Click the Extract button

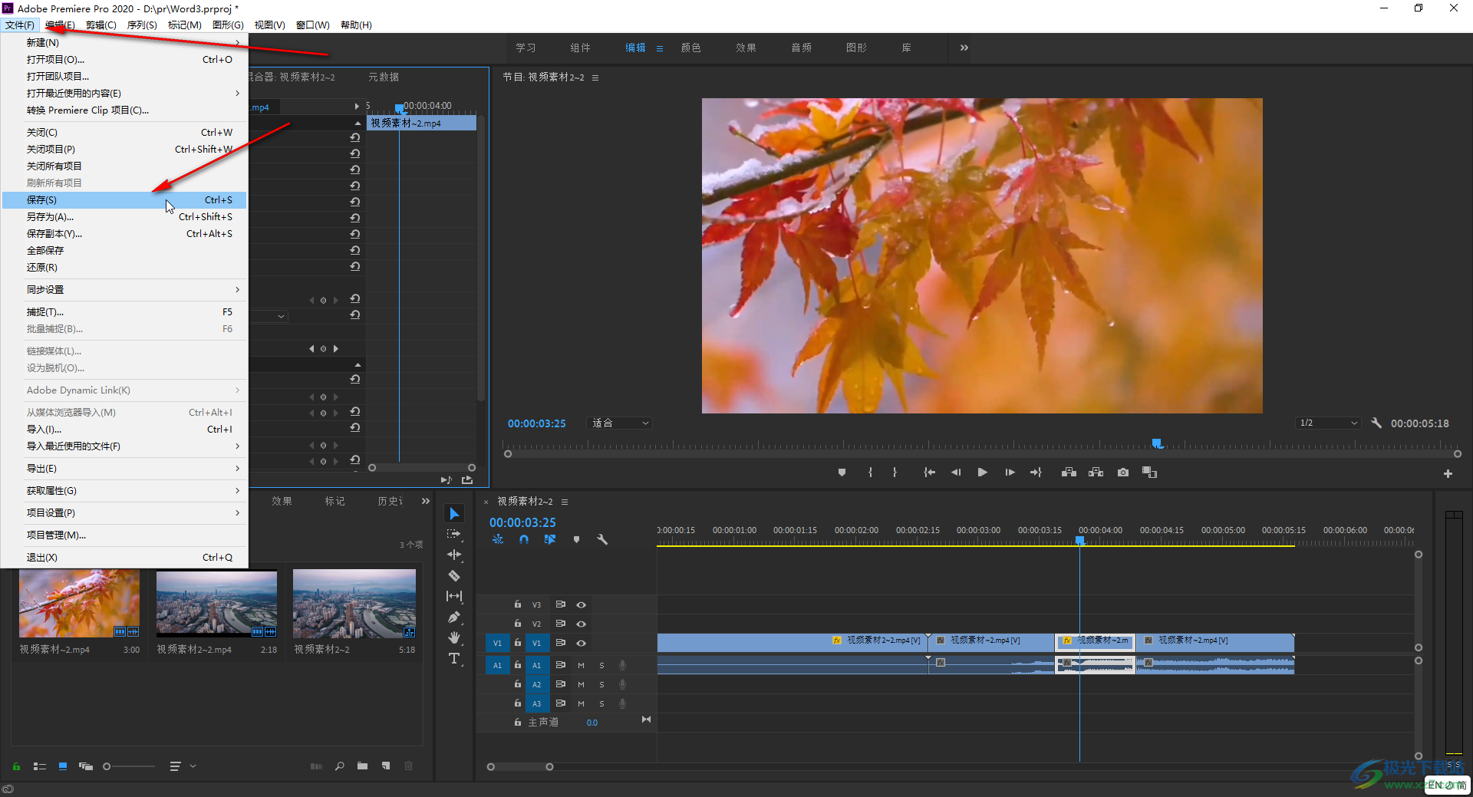1096,473
